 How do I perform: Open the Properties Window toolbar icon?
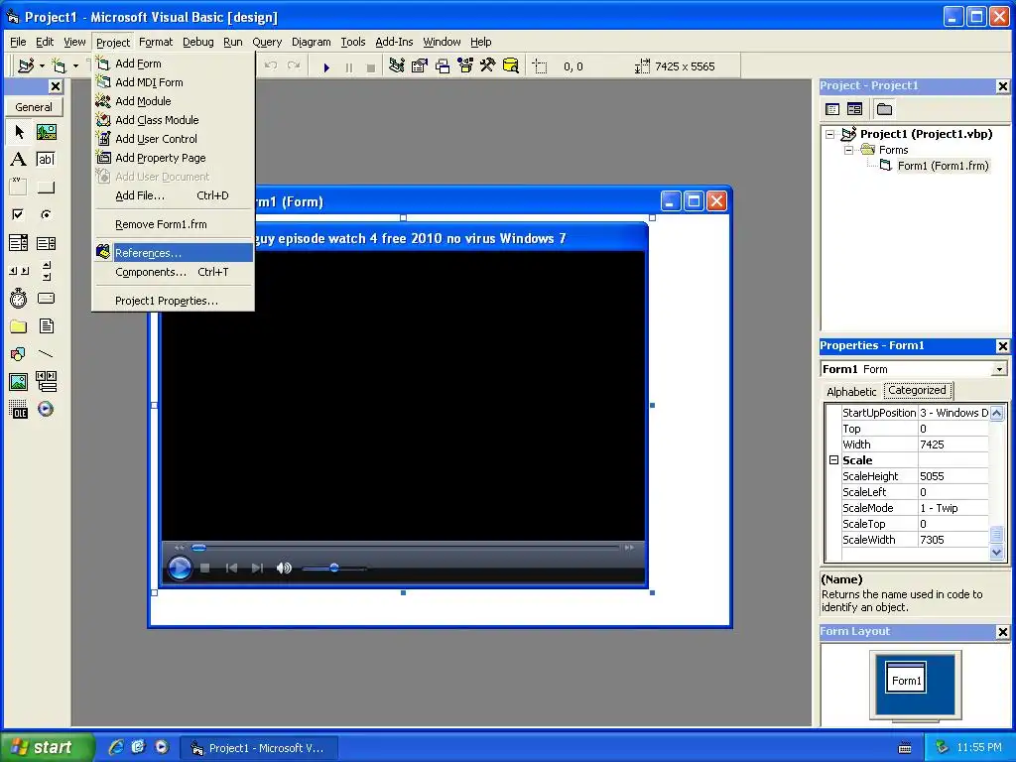click(420, 66)
